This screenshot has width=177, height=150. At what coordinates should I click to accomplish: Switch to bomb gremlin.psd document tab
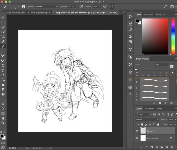(40, 13)
